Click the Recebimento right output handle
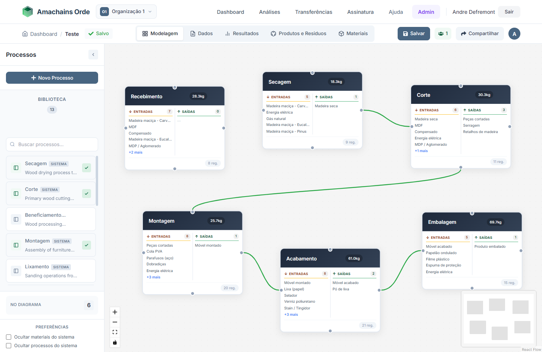The image size is (542, 352). pos(223,128)
